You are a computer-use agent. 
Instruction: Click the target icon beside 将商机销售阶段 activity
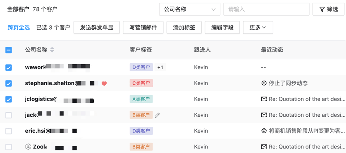coord(264,131)
